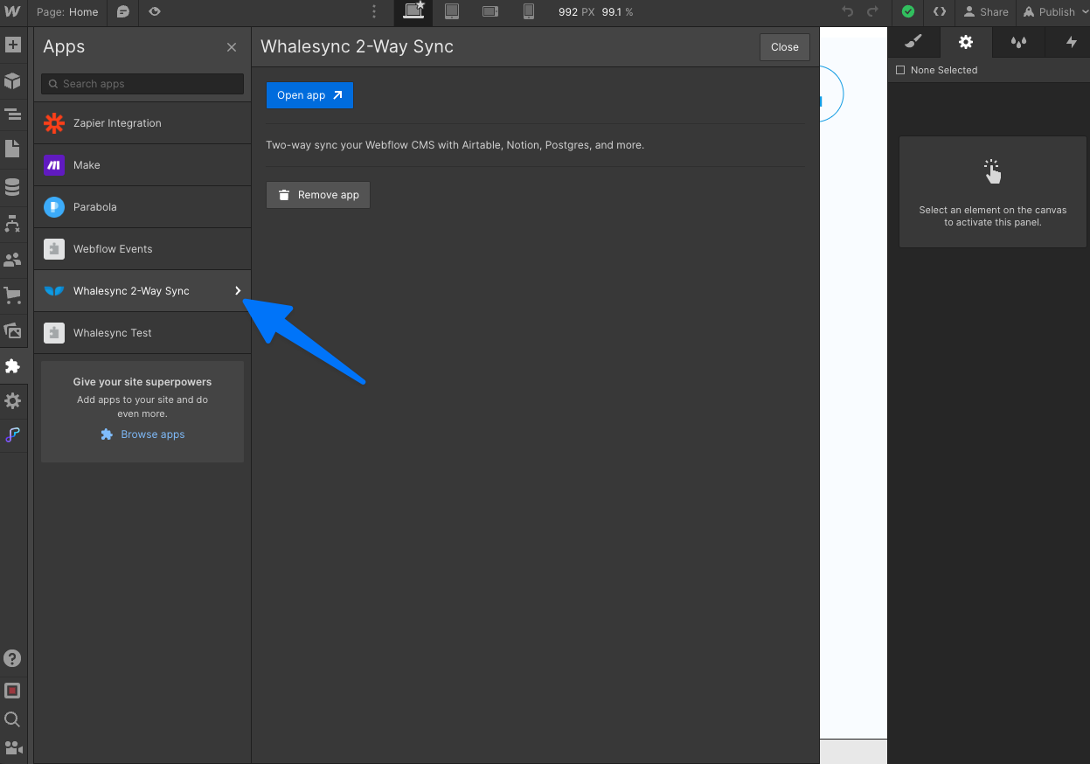Toggle the preview eye icon

click(155, 12)
